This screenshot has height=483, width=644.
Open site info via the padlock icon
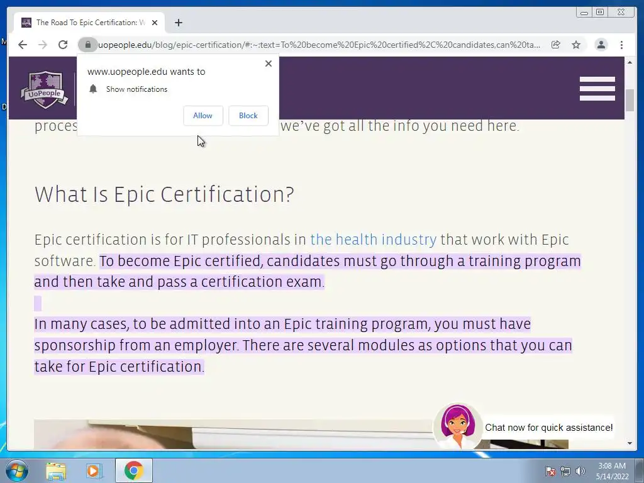[87, 45]
